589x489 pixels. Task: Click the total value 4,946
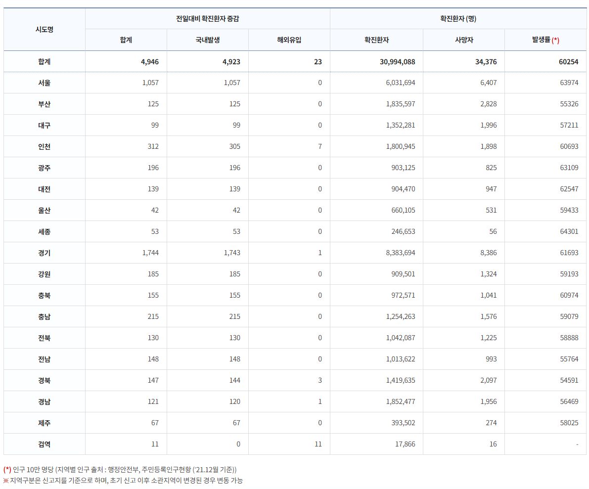(x=149, y=62)
